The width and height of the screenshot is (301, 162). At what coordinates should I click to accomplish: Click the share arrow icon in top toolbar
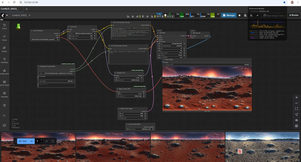257,15
